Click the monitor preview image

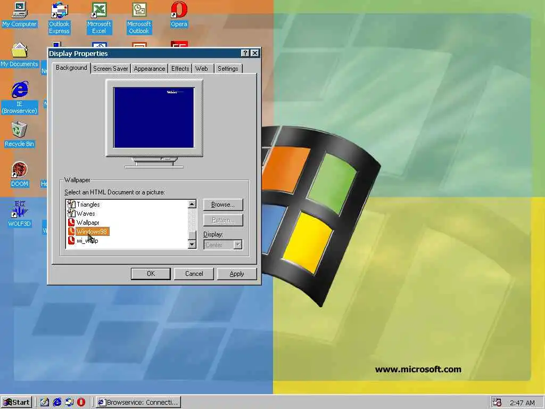154,118
